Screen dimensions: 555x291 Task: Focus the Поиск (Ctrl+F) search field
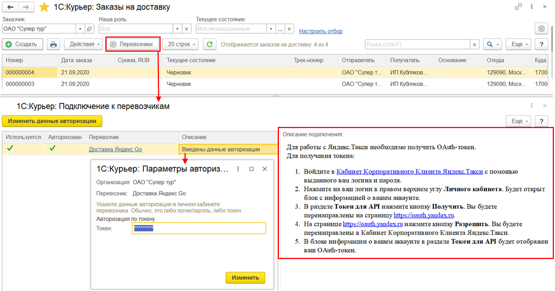coord(418,44)
